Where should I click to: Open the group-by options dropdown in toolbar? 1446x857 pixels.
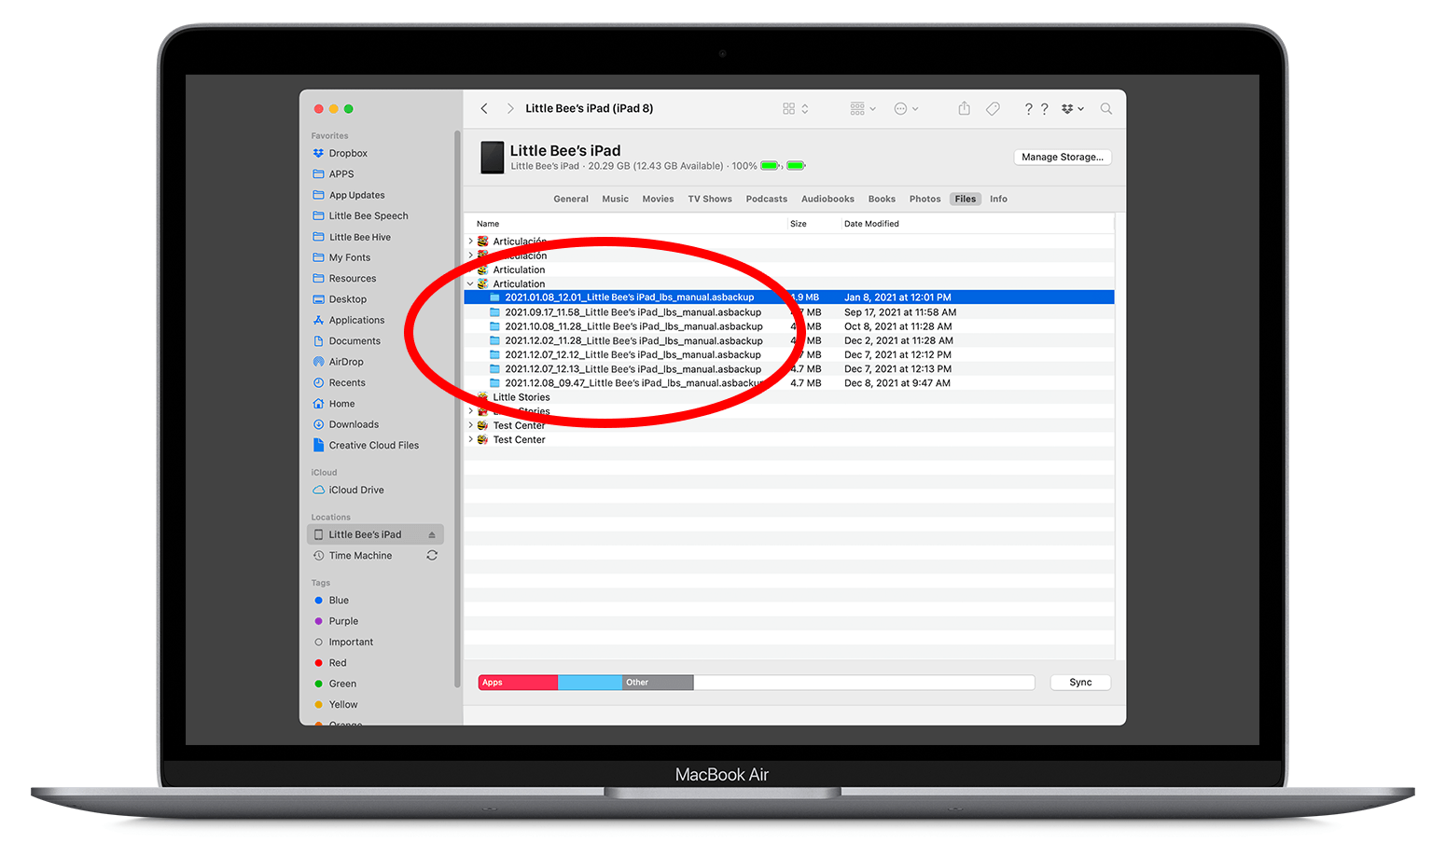[863, 109]
